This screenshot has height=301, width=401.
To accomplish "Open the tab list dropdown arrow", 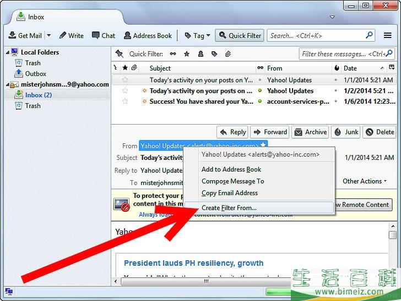I will coord(332,17).
